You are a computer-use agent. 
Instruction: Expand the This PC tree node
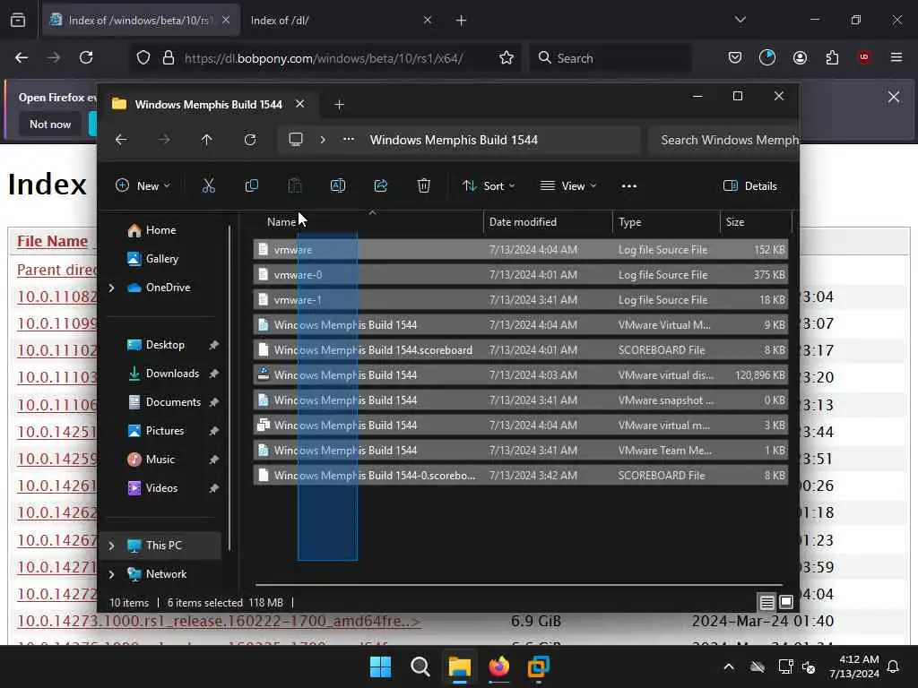(x=111, y=546)
